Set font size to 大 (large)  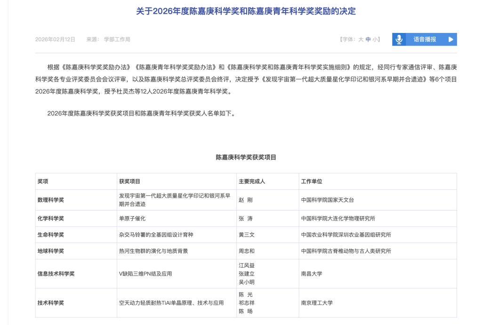point(361,40)
